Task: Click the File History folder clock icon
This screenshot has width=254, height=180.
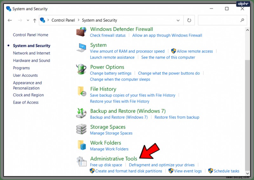Action: (82, 91)
